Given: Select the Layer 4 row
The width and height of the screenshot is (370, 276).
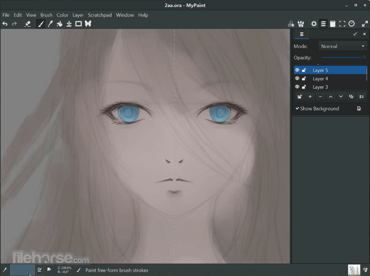Looking at the screenshot, I should tap(330, 79).
